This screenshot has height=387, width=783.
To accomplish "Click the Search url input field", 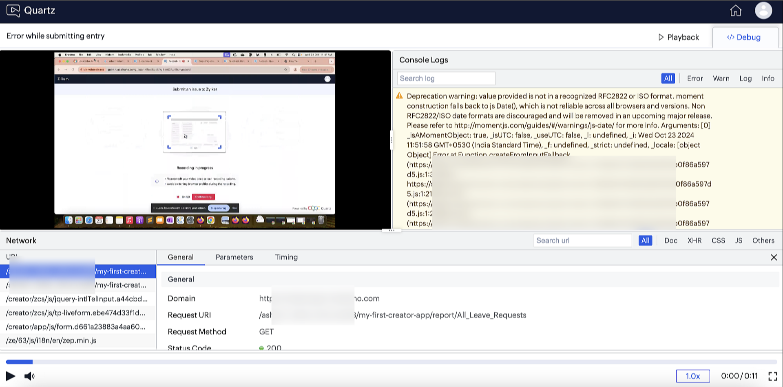I will pyautogui.click(x=583, y=241).
